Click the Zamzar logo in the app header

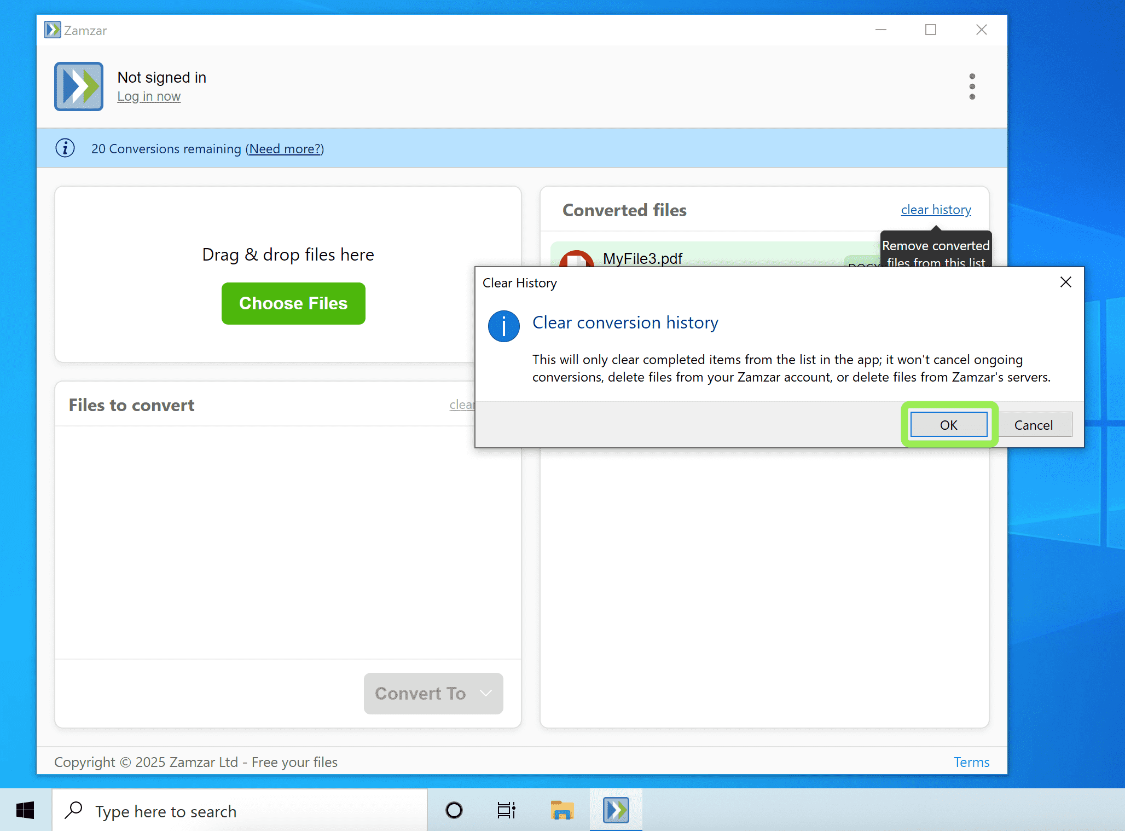pos(78,86)
